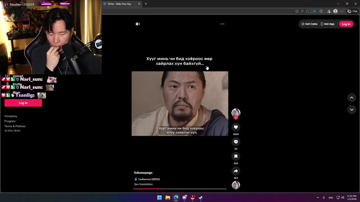The height and width of the screenshot is (202, 360).
Task: Open the volume control in system tray
Action: pyautogui.click(x=343, y=198)
